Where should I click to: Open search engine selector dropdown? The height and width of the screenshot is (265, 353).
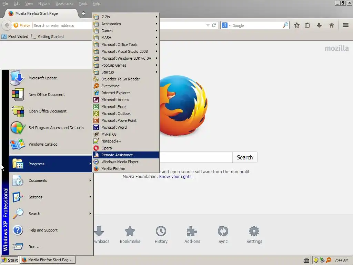pos(226,26)
